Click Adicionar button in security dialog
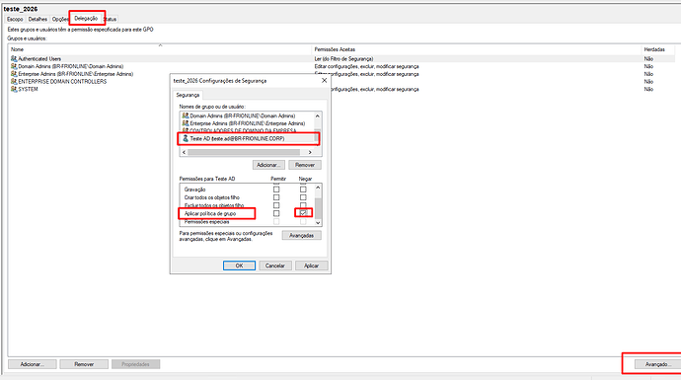 (268, 165)
